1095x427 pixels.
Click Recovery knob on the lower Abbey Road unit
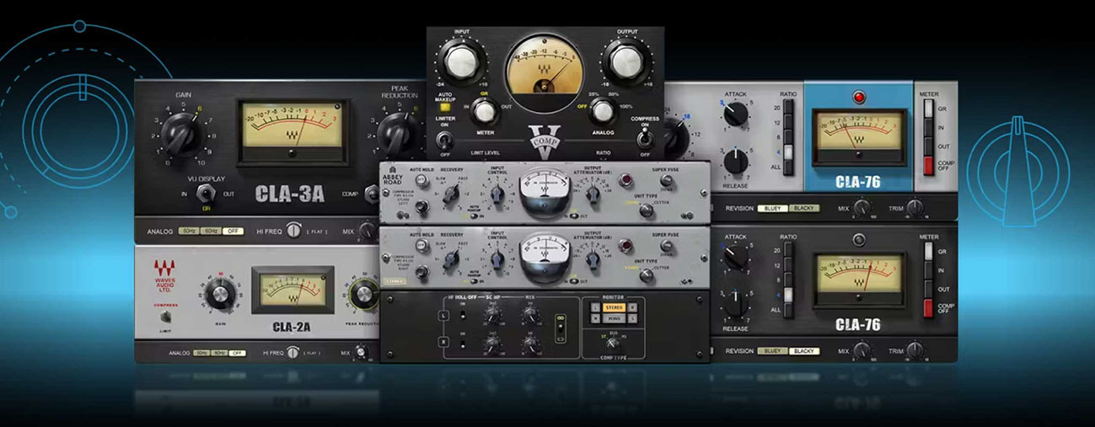(x=451, y=259)
